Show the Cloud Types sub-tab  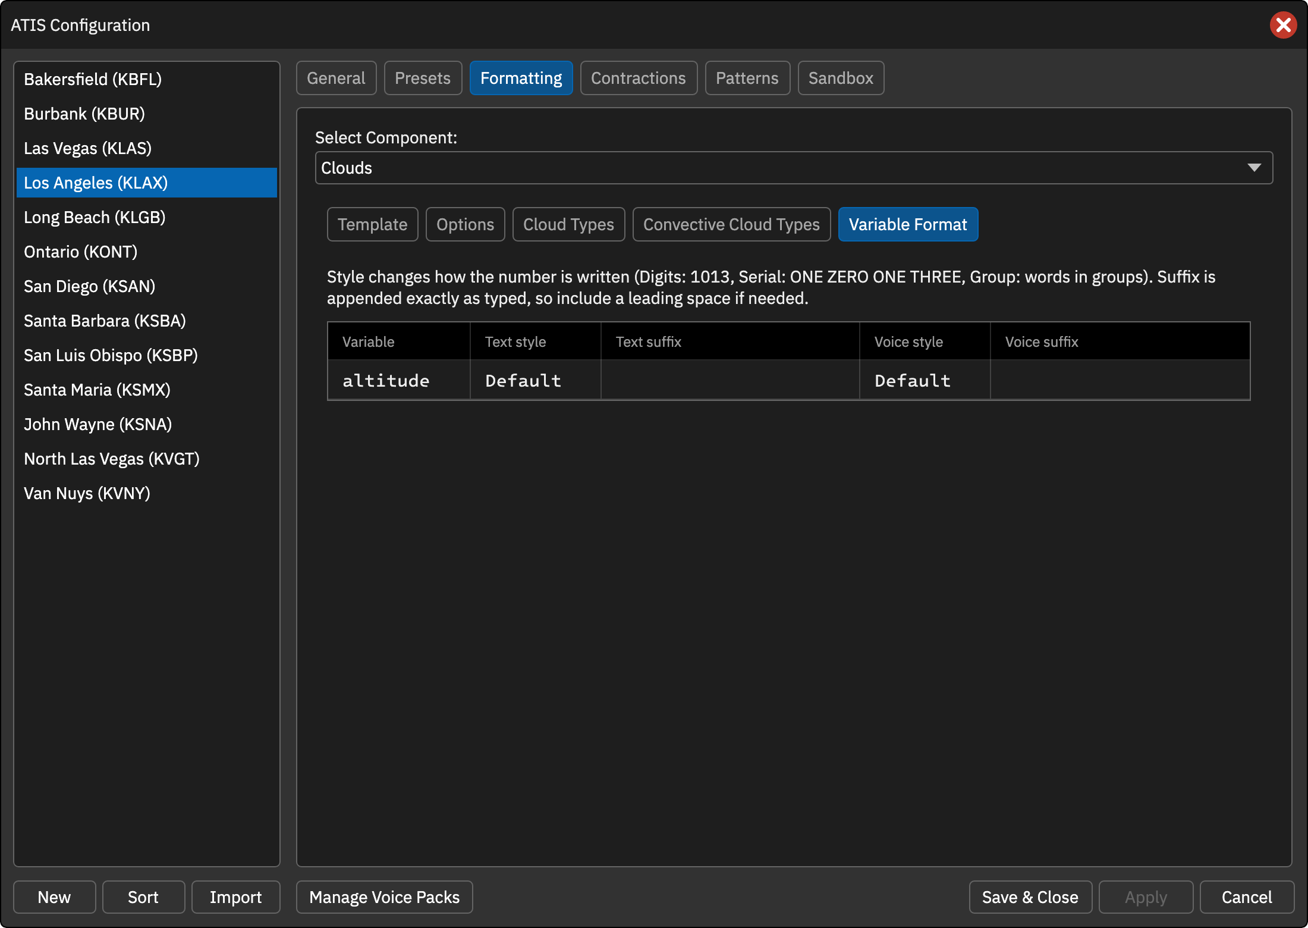click(568, 224)
